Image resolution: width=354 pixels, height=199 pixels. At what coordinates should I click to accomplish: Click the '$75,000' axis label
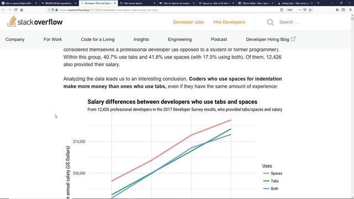pyautogui.click(x=79, y=142)
